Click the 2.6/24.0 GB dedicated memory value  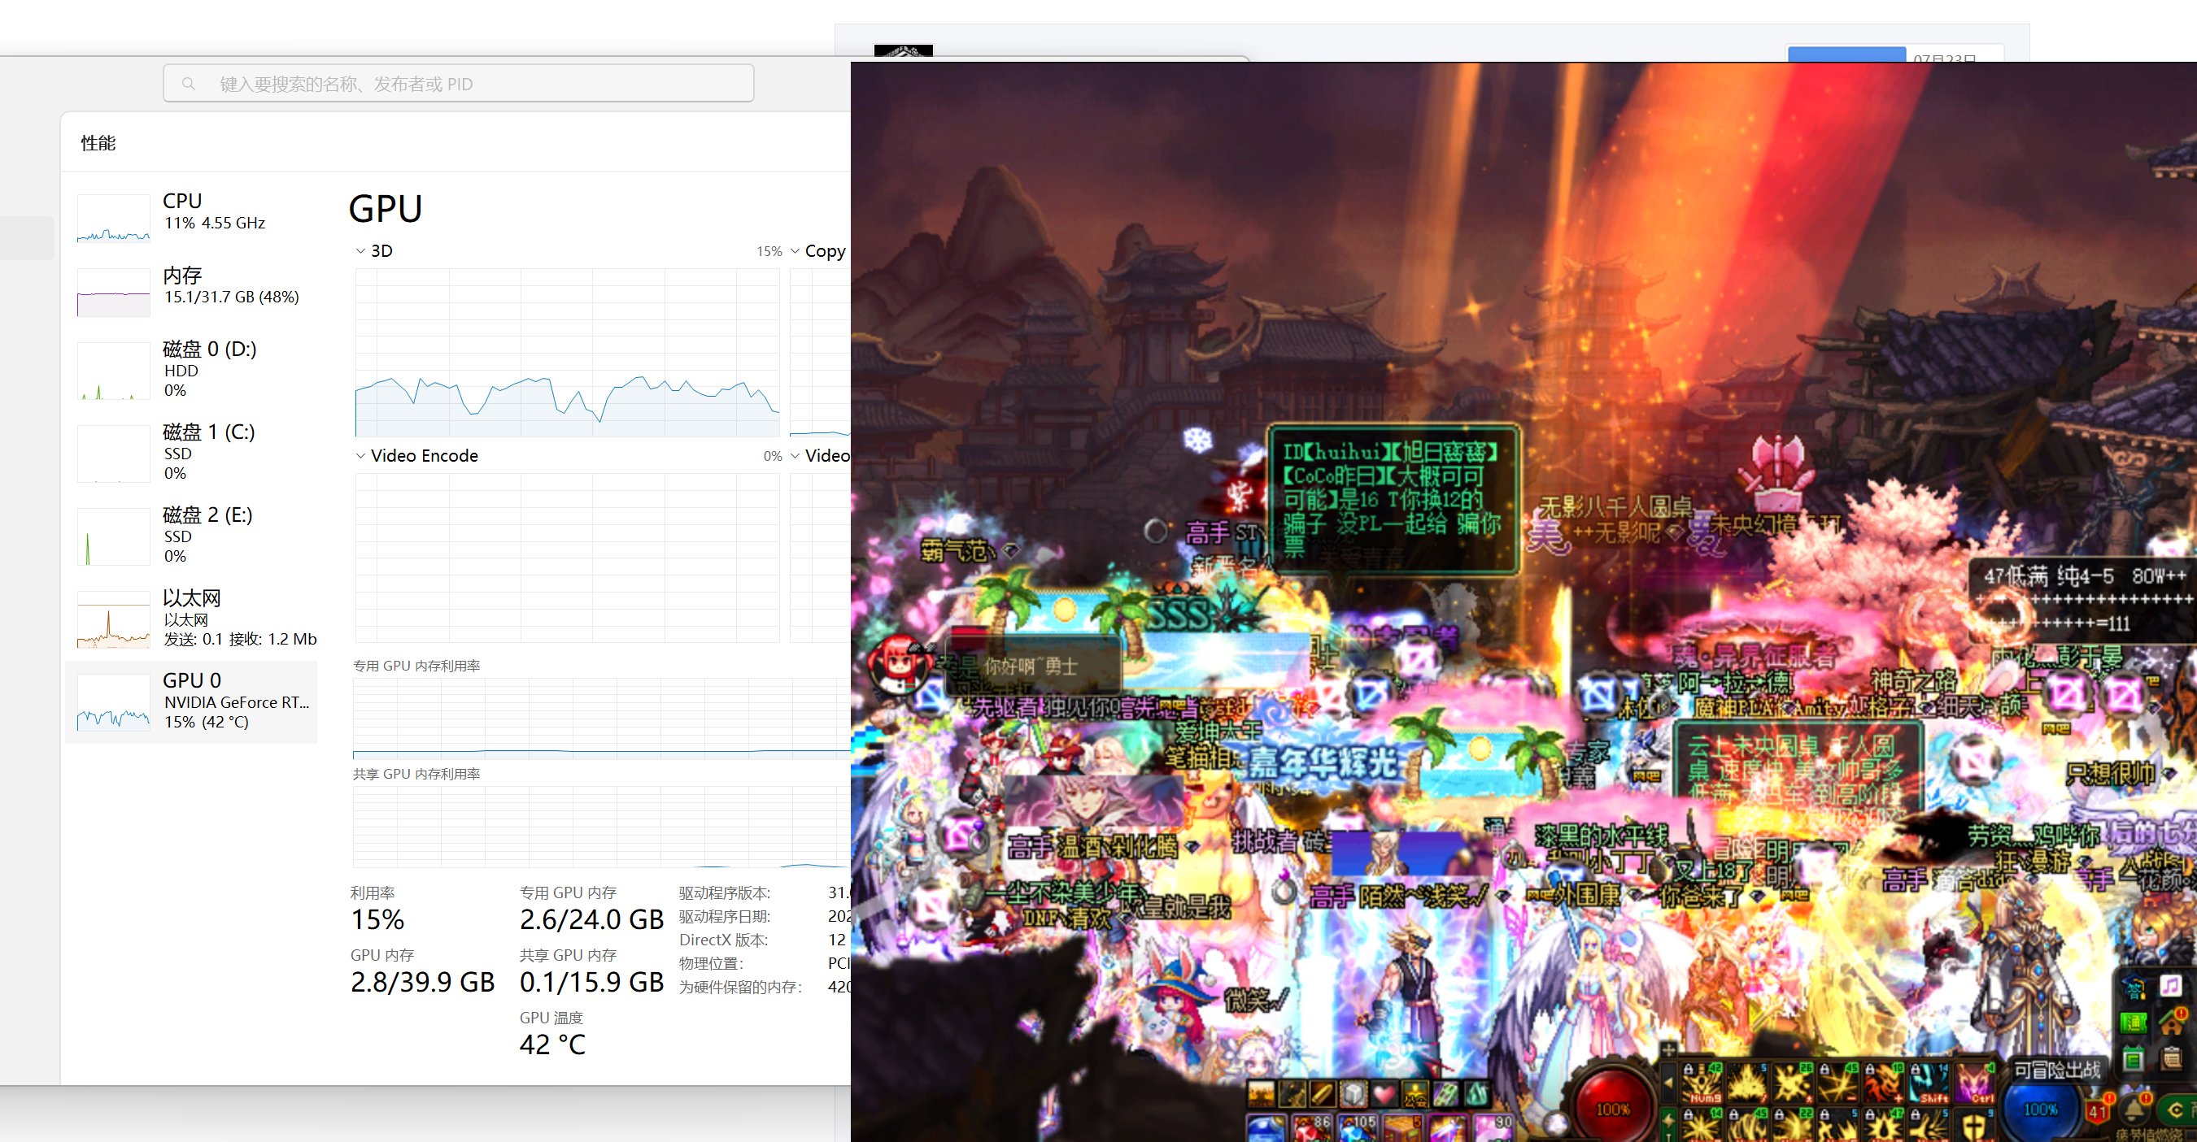click(x=592, y=919)
